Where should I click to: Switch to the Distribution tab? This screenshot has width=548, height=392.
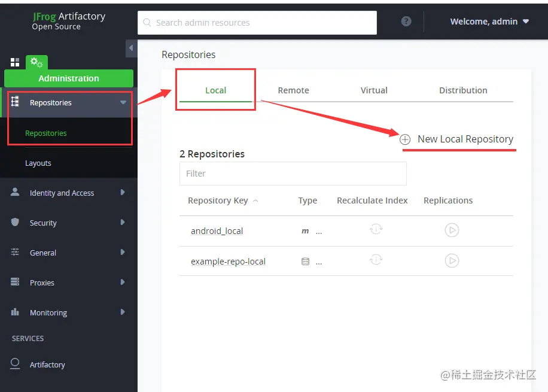pyautogui.click(x=463, y=90)
